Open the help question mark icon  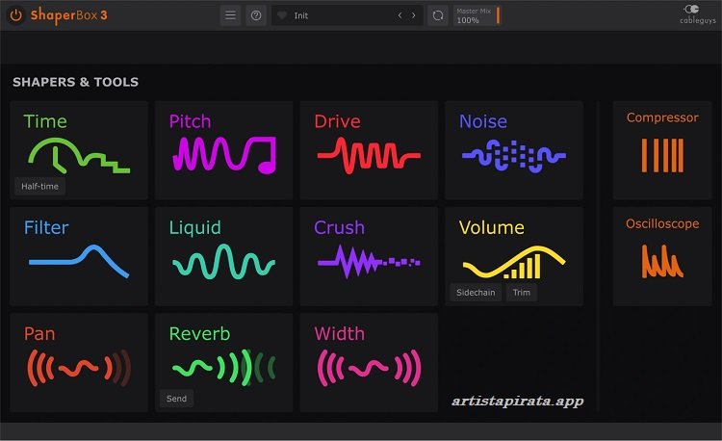(256, 15)
